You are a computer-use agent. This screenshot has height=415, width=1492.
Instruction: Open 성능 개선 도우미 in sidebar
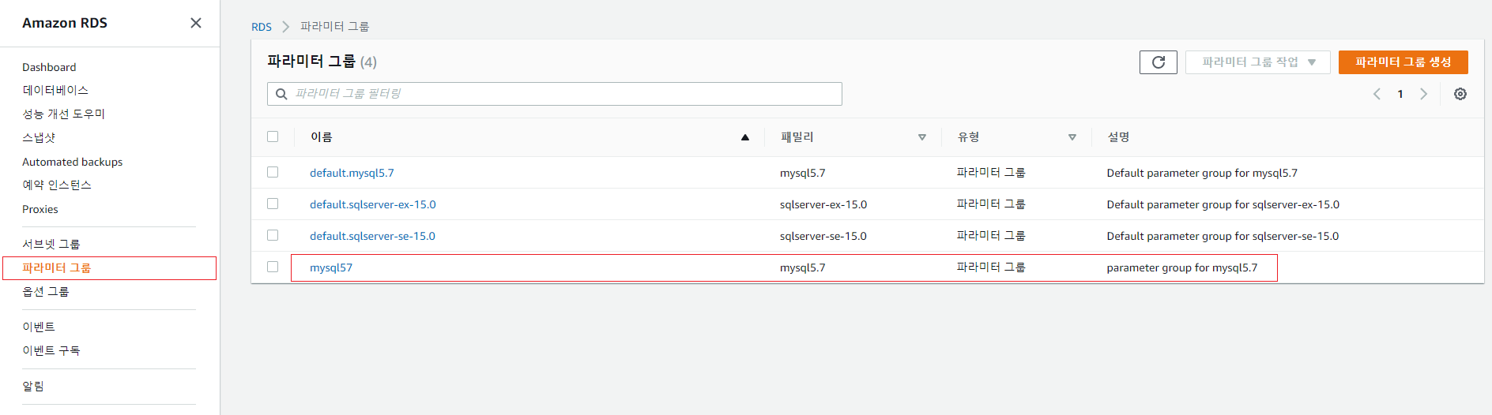(x=64, y=114)
